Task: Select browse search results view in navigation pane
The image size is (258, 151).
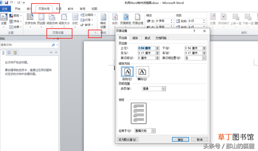Action: [x=15, y=53]
